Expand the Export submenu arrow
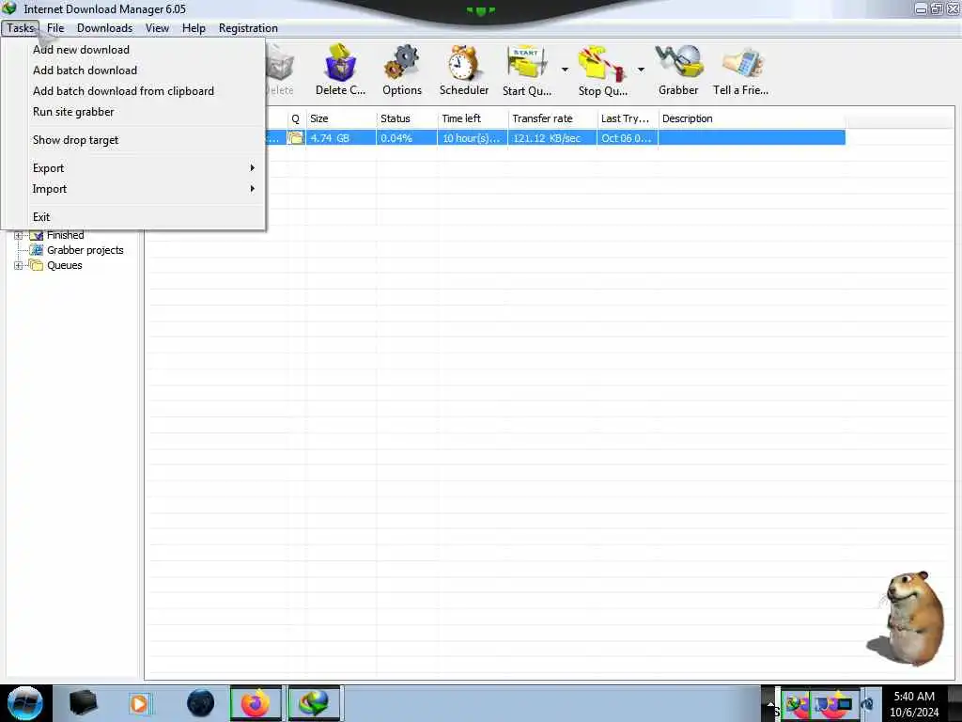Screen dimensions: 962x722 click(x=252, y=167)
